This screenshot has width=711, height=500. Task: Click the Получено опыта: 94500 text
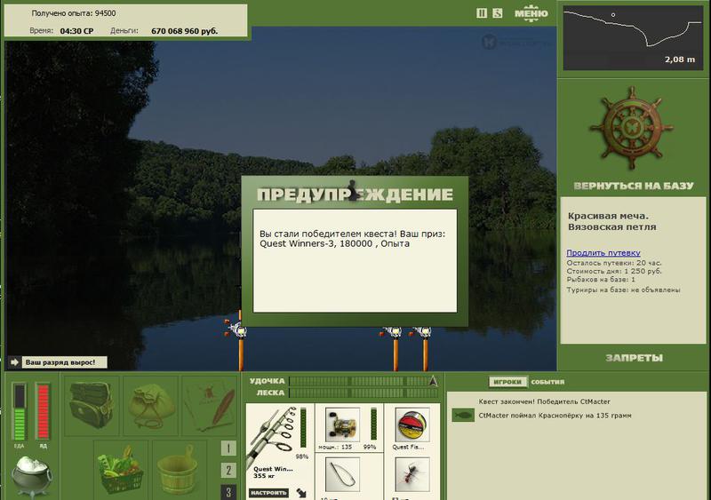[x=74, y=13]
